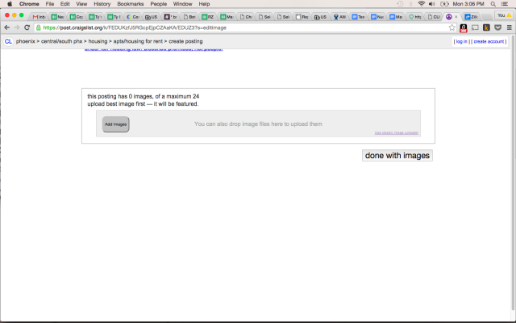Switch to the Gmail Inbox tab

tap(40, 16)
